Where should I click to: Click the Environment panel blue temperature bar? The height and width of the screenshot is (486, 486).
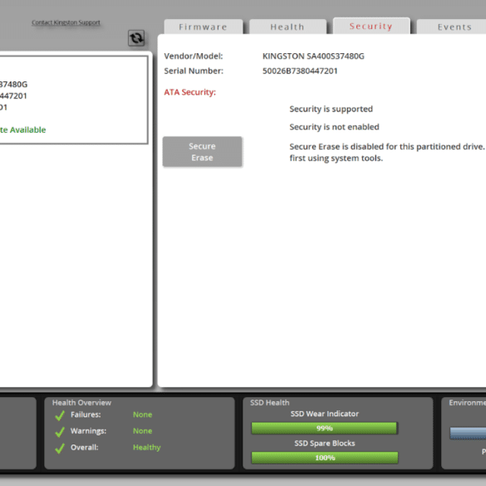468,433
